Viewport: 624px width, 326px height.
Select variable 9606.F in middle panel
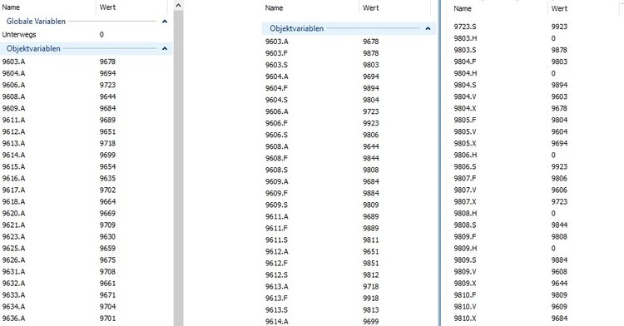pyautogui.click(x=349, y=123)
